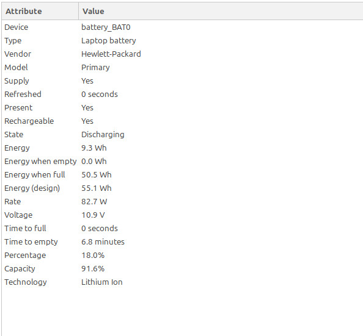Select the Model Primary row
This screenshot has width=363, height=336.
(183, 67)
